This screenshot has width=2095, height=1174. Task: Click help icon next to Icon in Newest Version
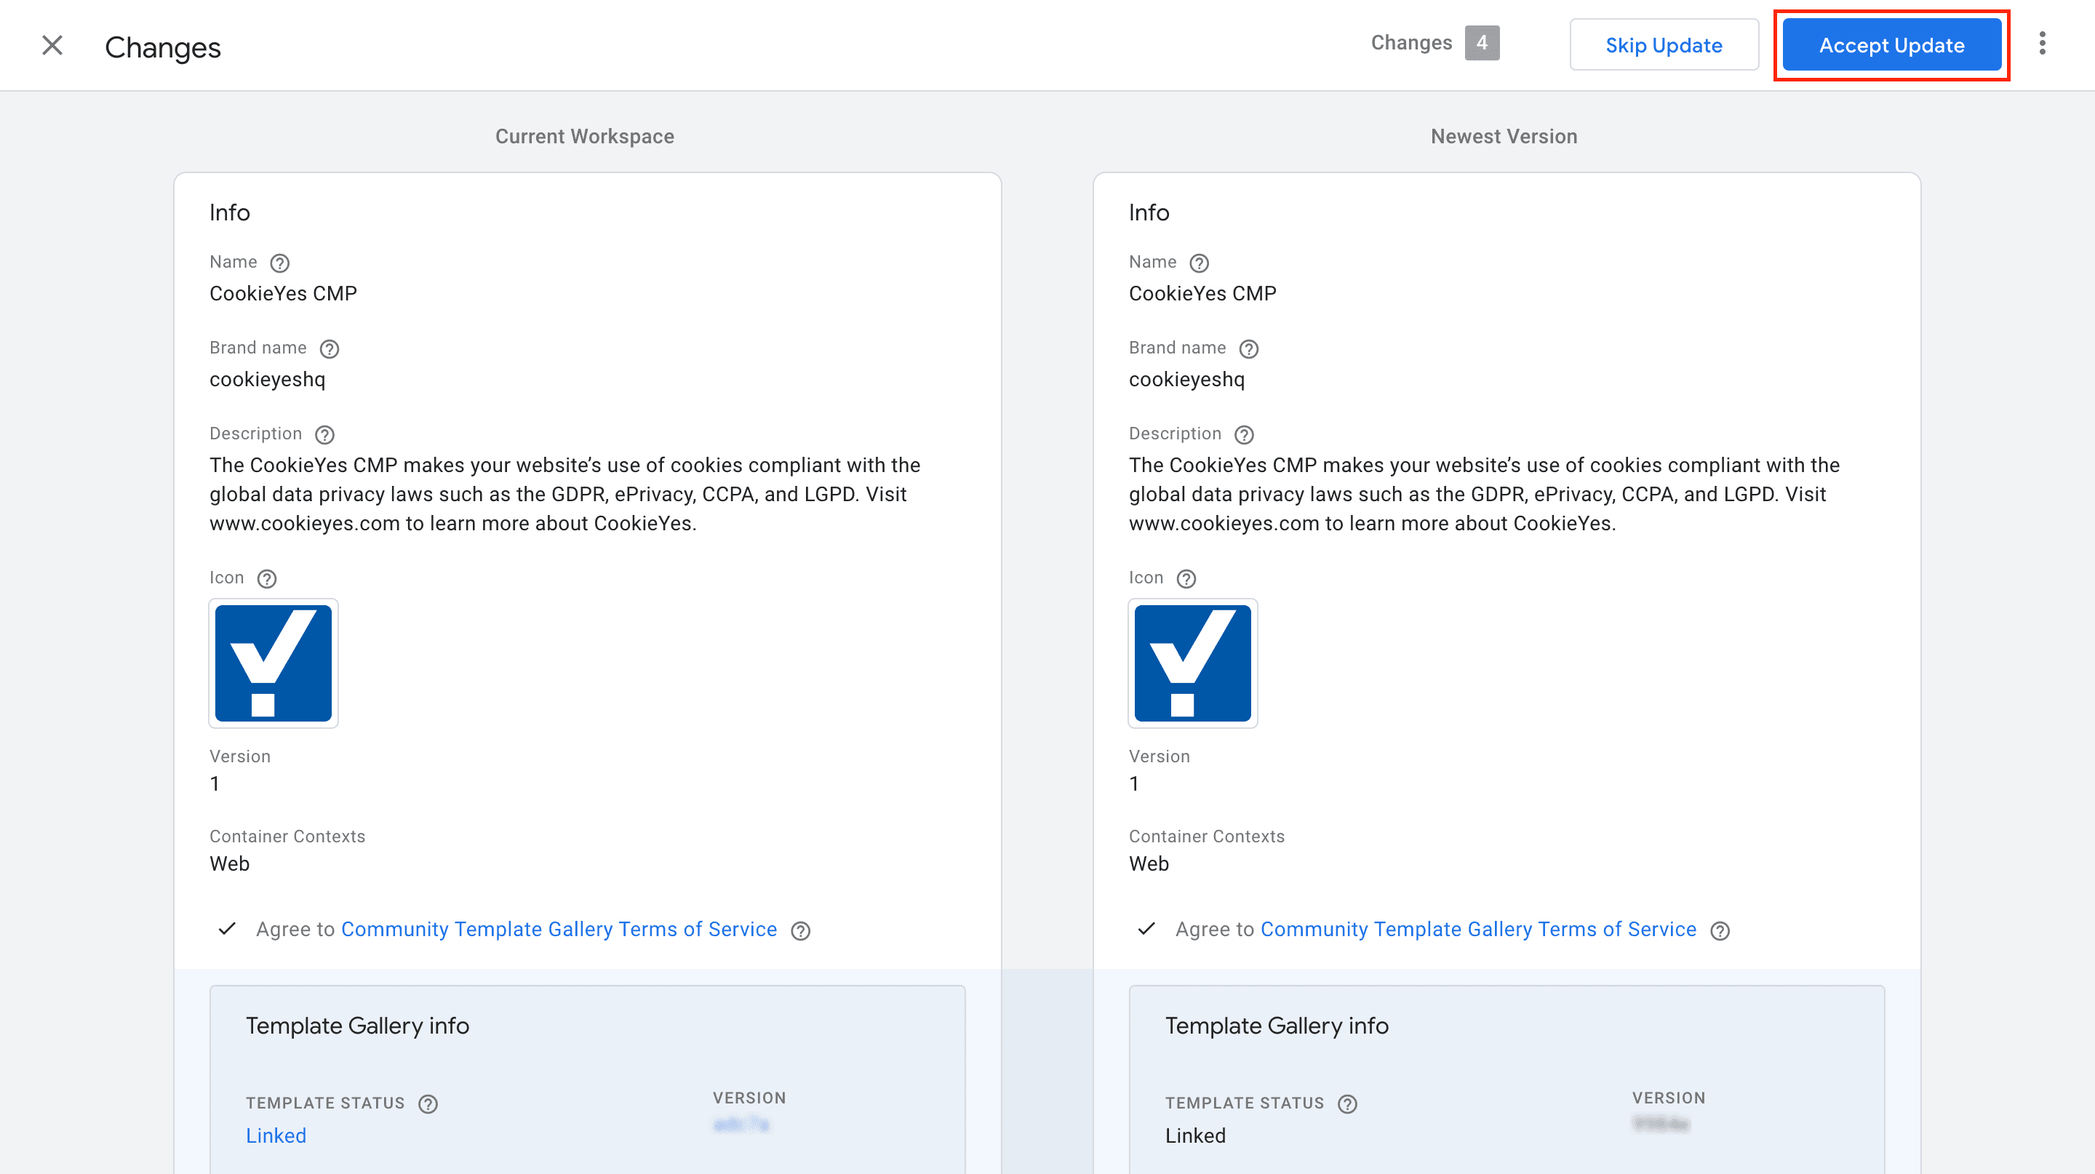pyautogui.click(x=1186, y=579)
